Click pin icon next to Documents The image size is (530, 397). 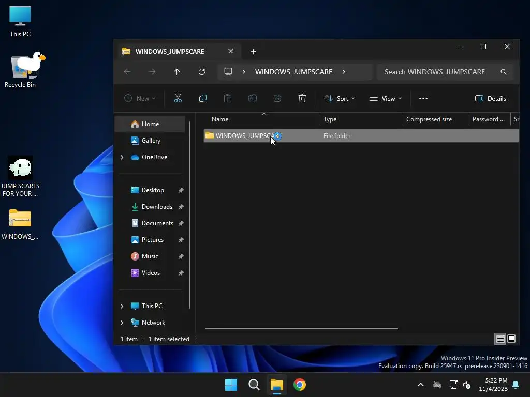(181, 223)
